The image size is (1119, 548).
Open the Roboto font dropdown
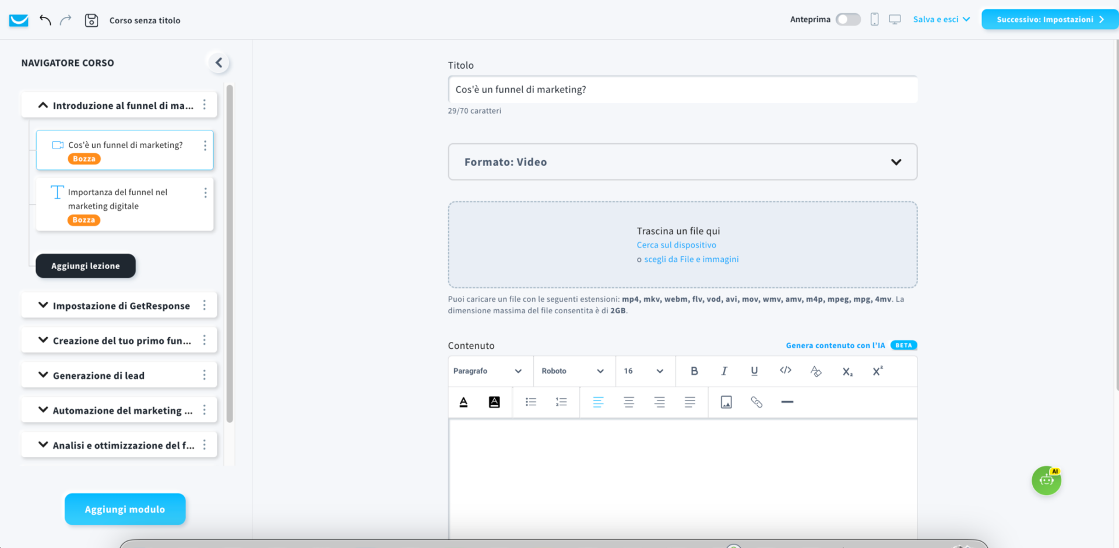[x=572, y=371]
